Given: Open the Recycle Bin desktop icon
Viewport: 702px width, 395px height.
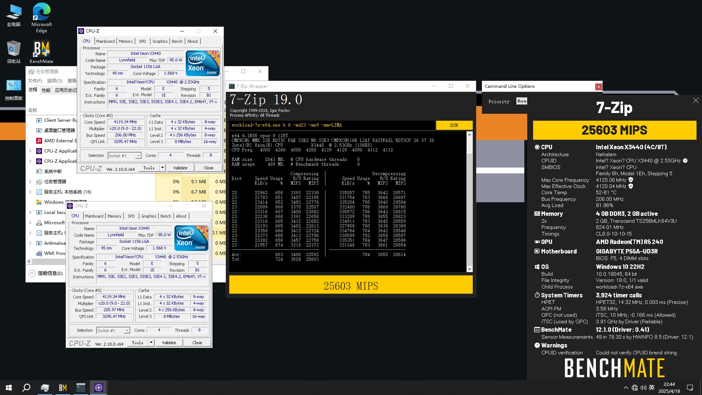Looking at the screenshot, I should [14, 52].
